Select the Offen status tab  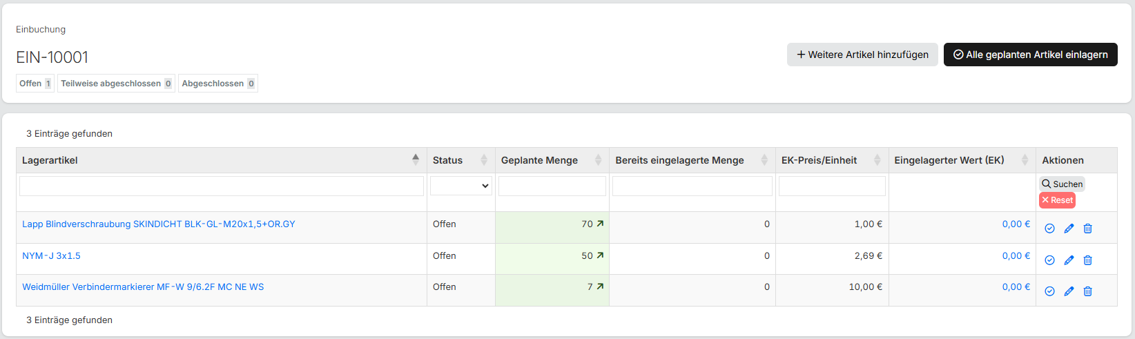[x=35, y=84]
